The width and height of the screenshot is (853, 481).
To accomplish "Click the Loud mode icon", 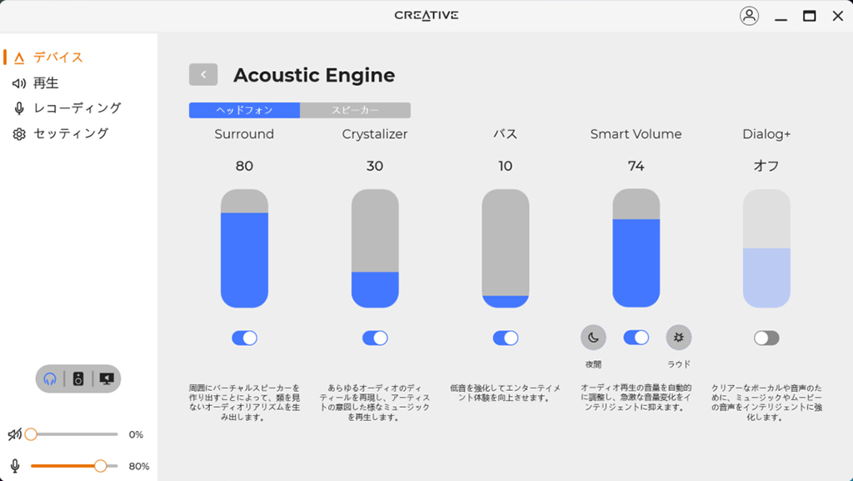I will point(678,338).
